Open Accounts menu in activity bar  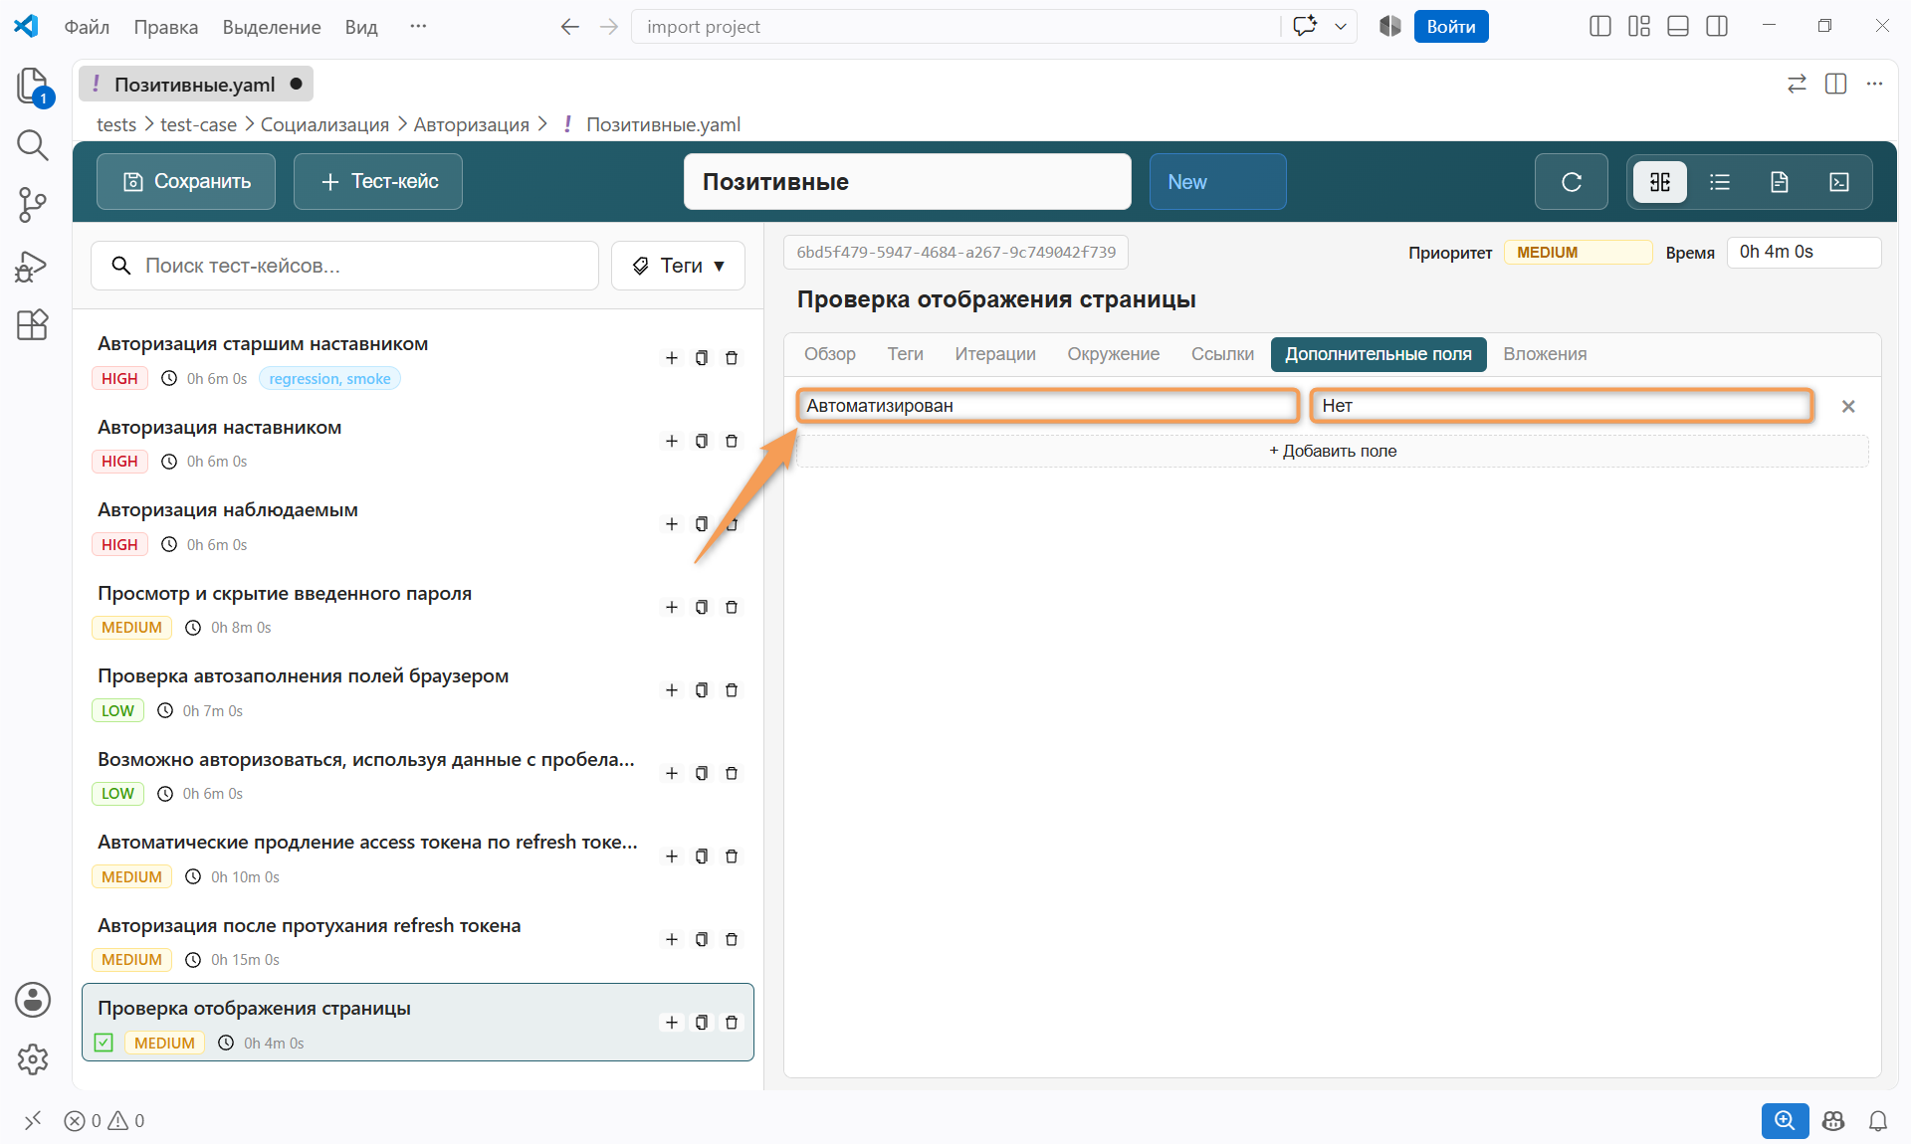pyautogui.click(x=33, y=1000)
